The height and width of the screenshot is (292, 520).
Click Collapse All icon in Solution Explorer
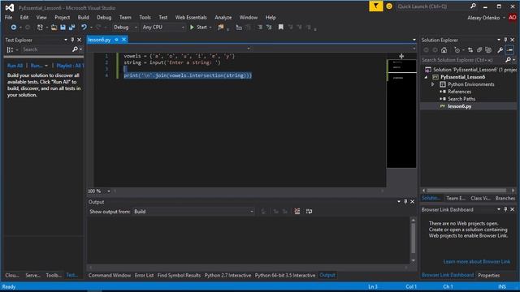tap(479, 50)
